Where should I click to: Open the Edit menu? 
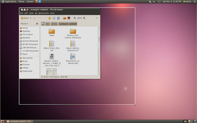[x=26, y=13]
